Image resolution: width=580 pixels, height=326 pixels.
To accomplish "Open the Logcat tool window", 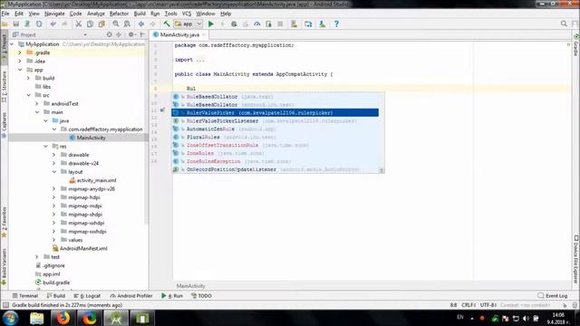I will [87, 296].
